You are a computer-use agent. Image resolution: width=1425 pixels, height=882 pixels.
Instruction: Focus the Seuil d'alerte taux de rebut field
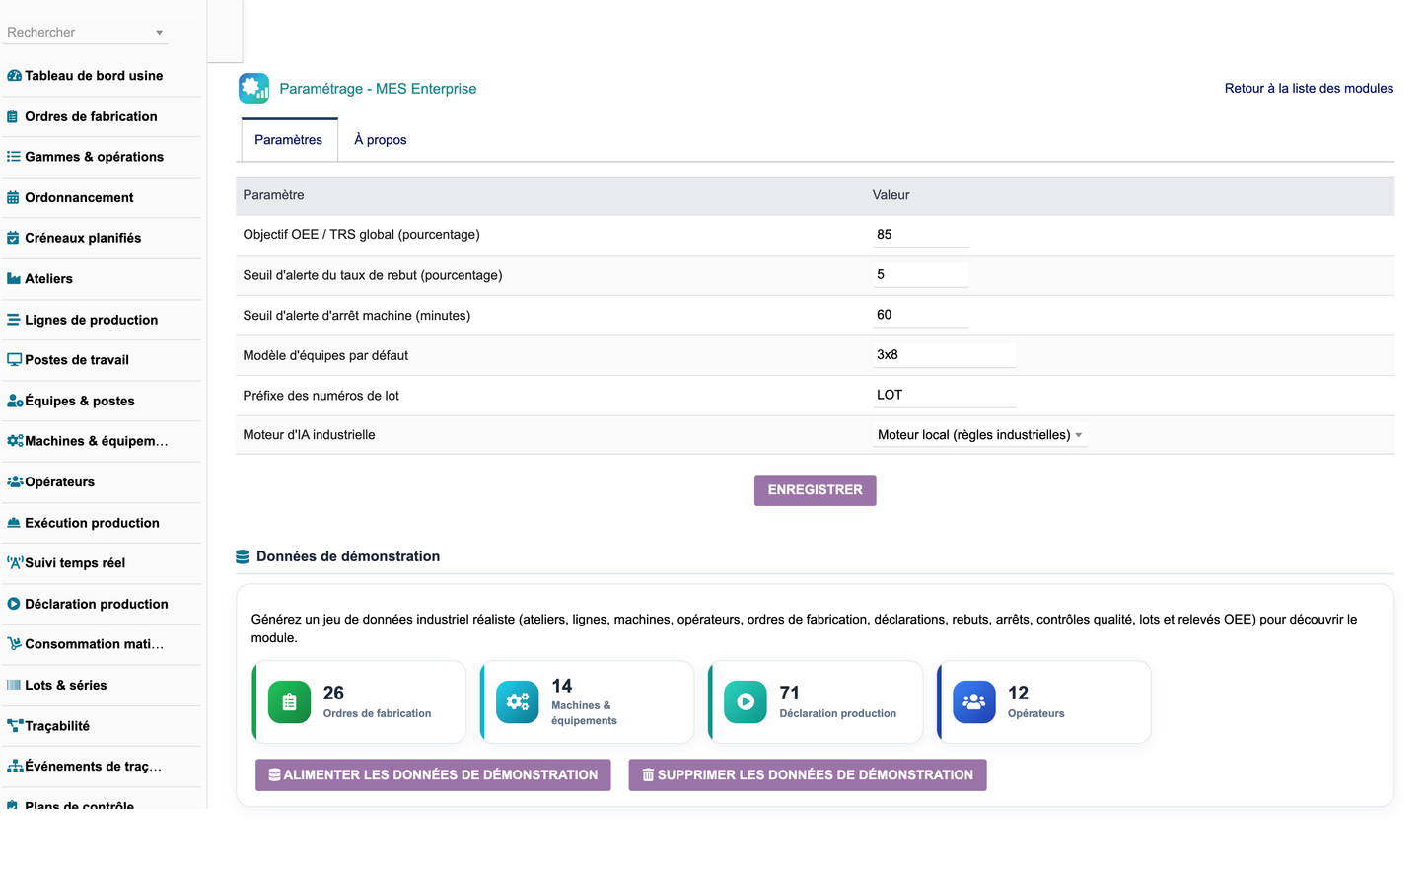pyautogui.click(x=921, y=275)
